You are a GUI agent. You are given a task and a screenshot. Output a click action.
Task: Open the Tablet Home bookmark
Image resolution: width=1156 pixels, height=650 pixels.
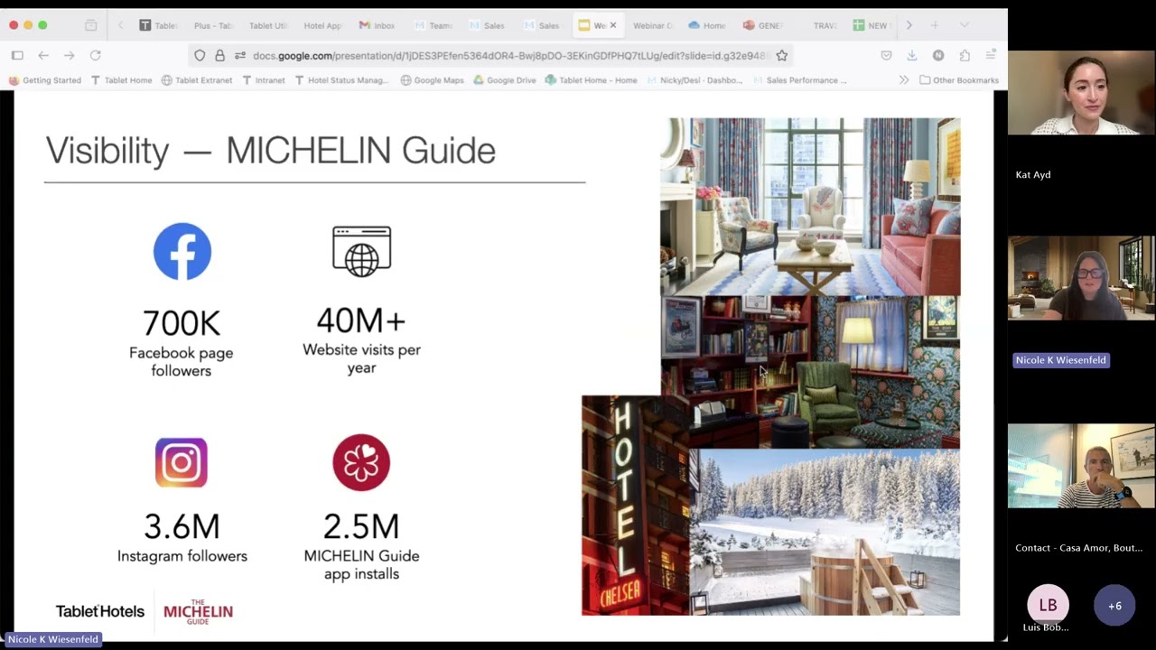[x=121, y=80]
